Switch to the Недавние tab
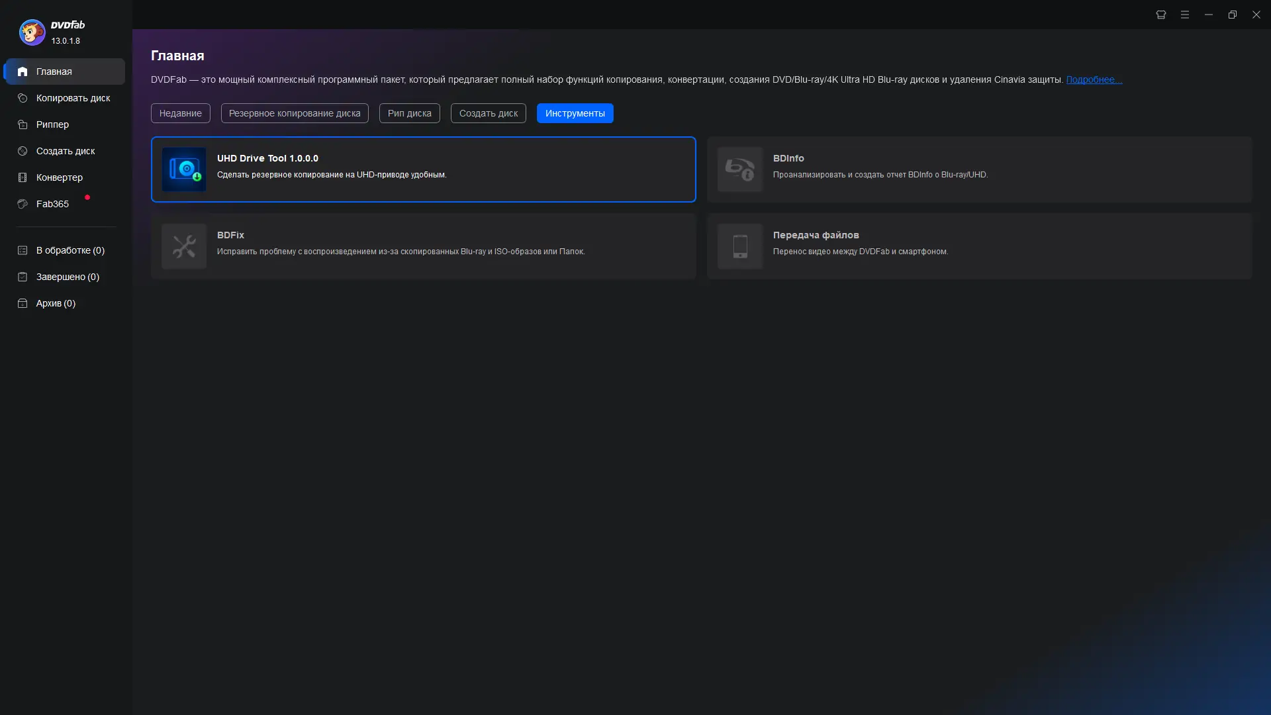The width and height of the screenshot is (1271, 715). coord(180,113)
